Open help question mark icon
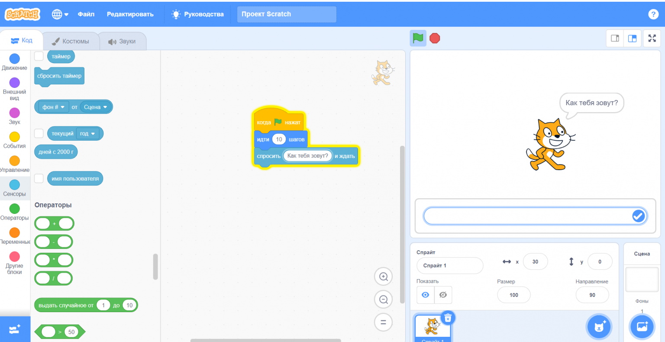665x342 pixels. click(653, 14)
